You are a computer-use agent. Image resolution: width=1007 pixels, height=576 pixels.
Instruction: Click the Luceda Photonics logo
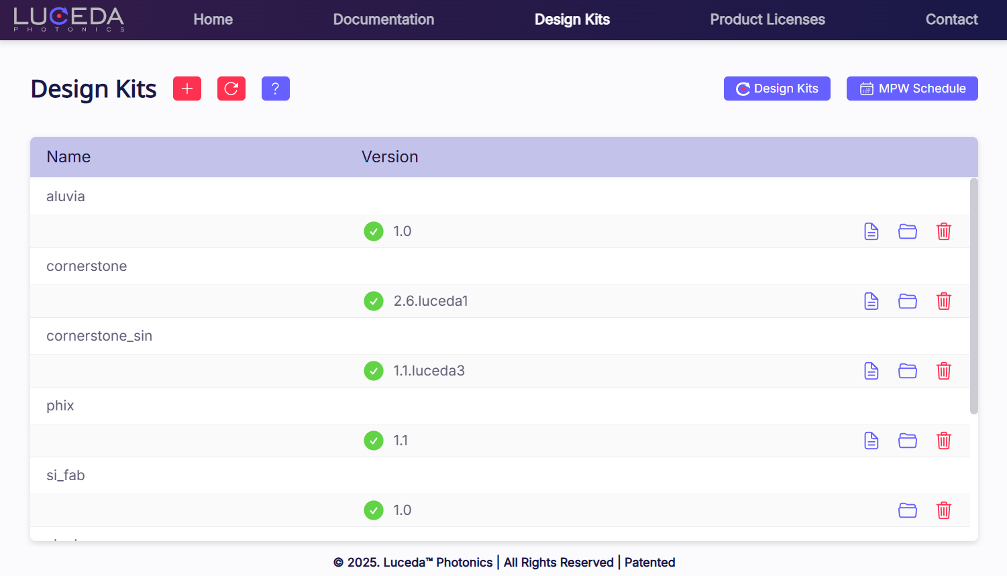point(69,19)
